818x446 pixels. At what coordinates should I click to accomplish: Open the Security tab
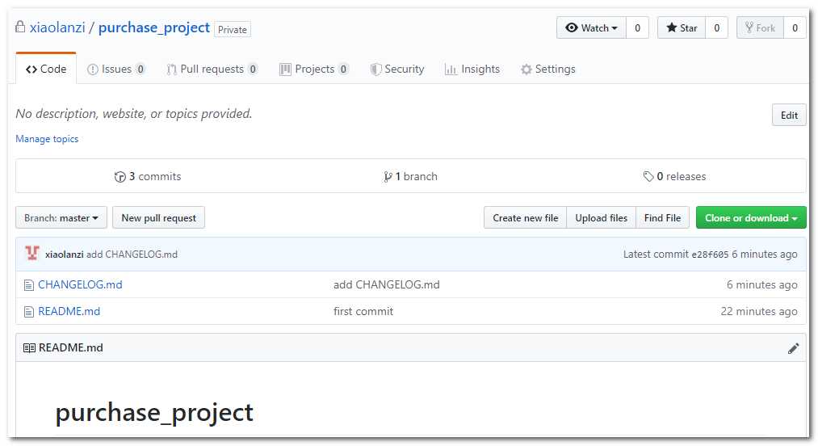click(x=397, y=69)
